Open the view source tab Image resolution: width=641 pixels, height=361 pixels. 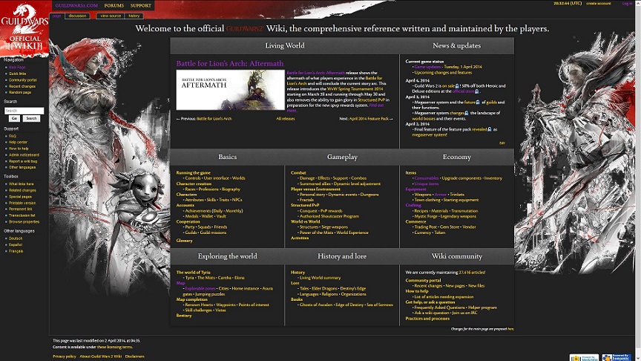[111, 16]
